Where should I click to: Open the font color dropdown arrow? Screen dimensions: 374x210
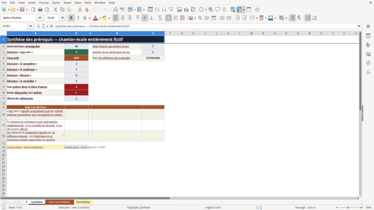pyautogui.click(x=100, y=18)
